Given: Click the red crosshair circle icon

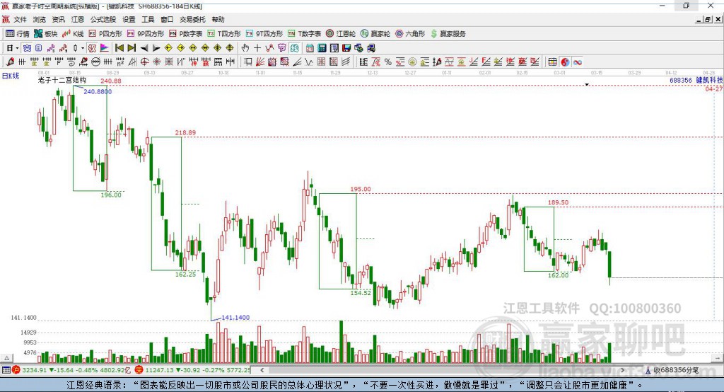Looking at the screenshot, I should pyautogui.click(x=144, y=62).
